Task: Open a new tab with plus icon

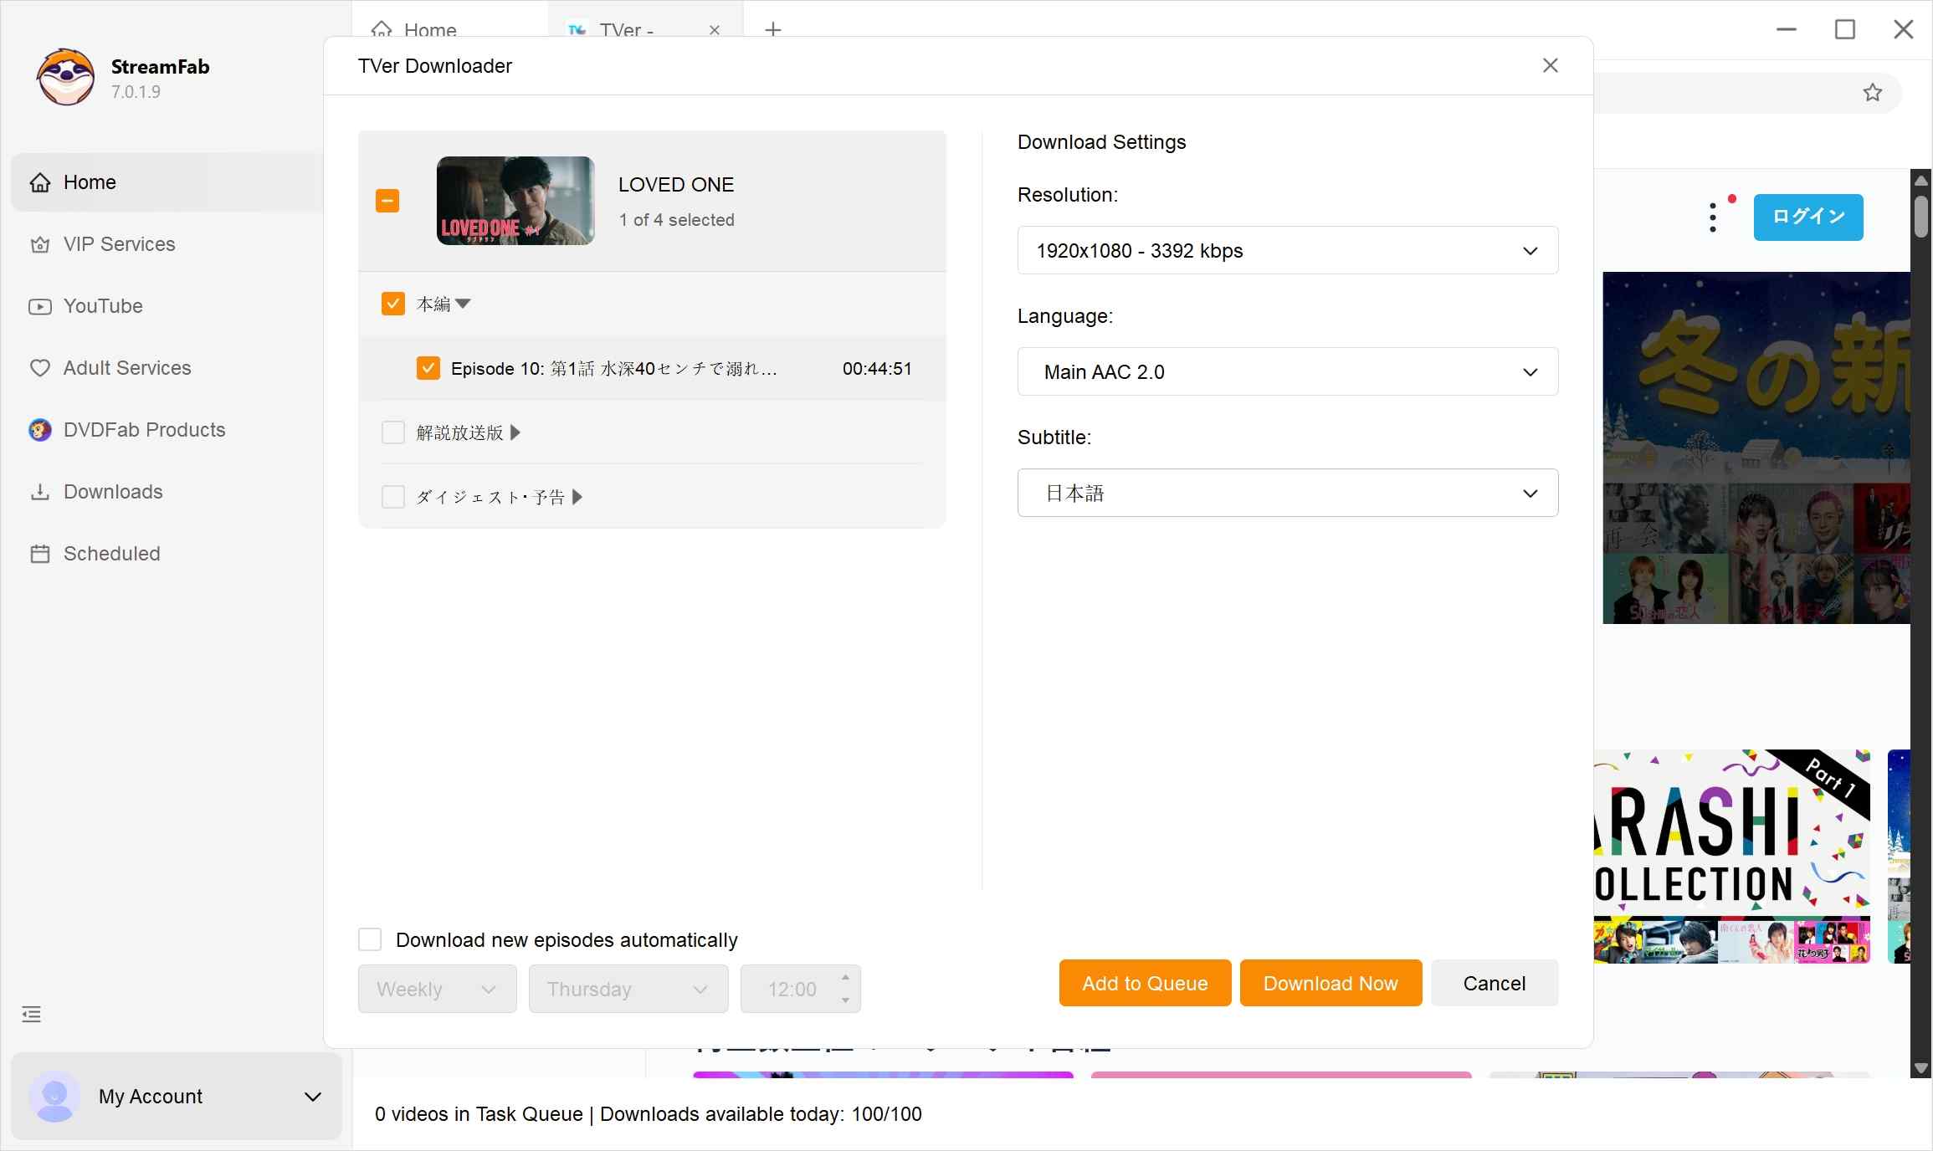Action: coord(773,30)
